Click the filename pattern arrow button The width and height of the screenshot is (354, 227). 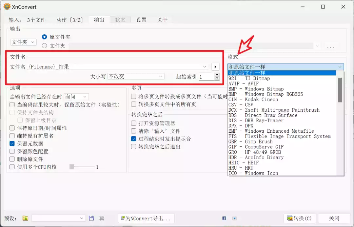tap(215, 67)
